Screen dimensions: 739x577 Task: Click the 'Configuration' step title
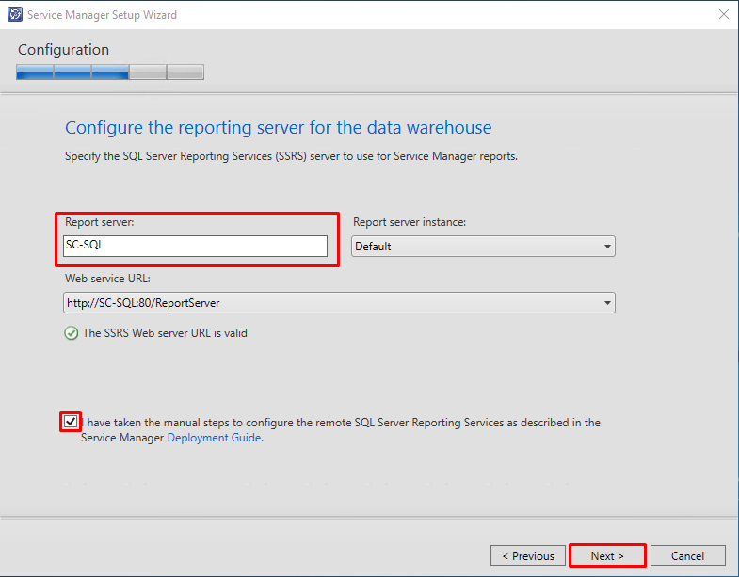(x=63, y=50)
